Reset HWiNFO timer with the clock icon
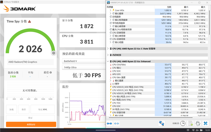Screen dimensions: 211x132 point(183,123)
